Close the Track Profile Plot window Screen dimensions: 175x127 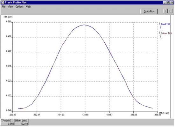(x=172, y=2)
